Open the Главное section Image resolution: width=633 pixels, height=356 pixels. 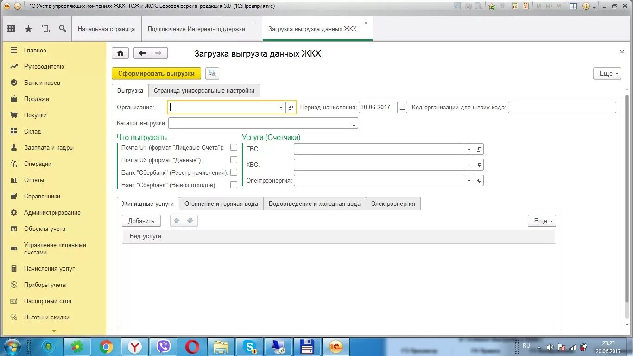pyautogui.click(x=53, y=50)
